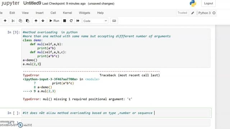Open the Widgets menu
Screen dimensions: 230x129
click(x=84, y=13)
